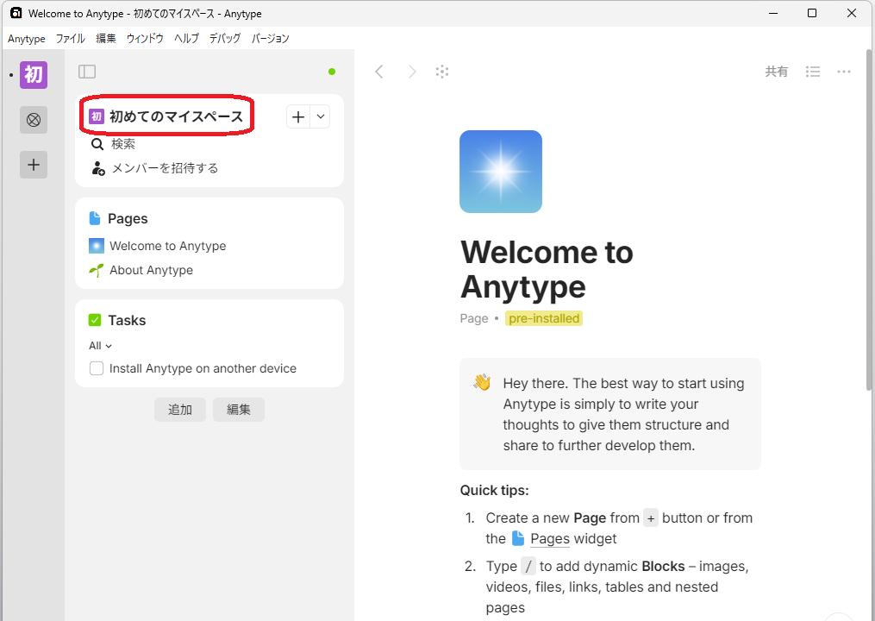Image resolution: width=875 pixels, height=621 pixels.
Task: Click the 追加 button below widgets
Action: (x=180, y=410)
